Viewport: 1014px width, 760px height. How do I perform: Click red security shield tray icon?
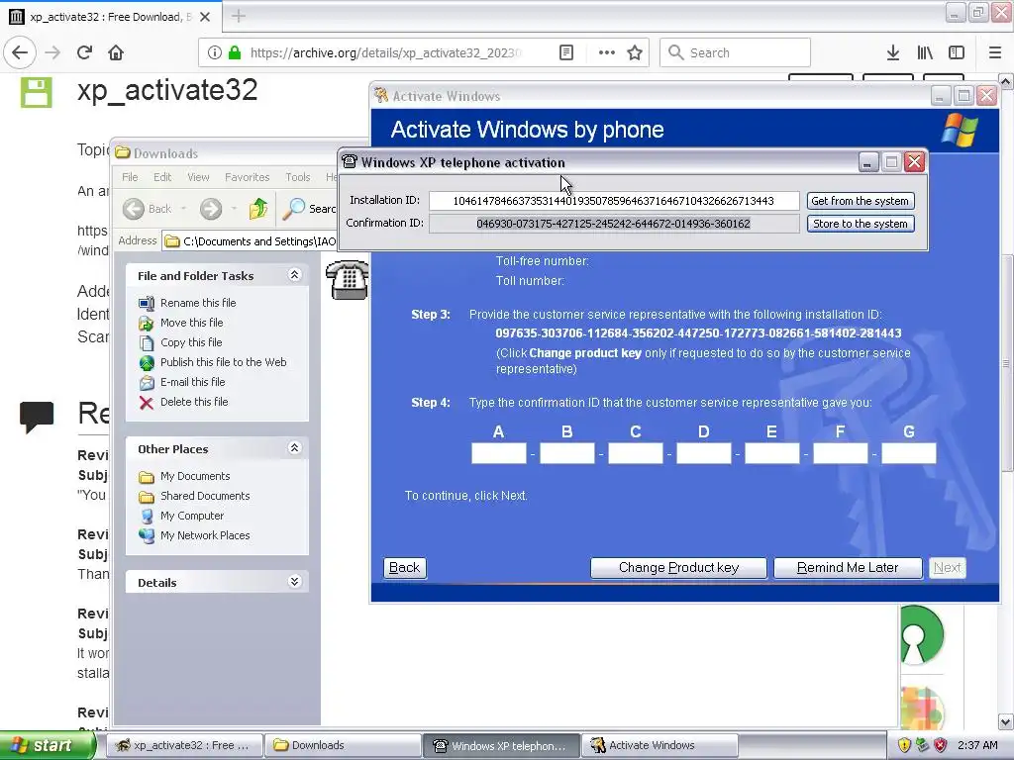(x=941, y=745)
